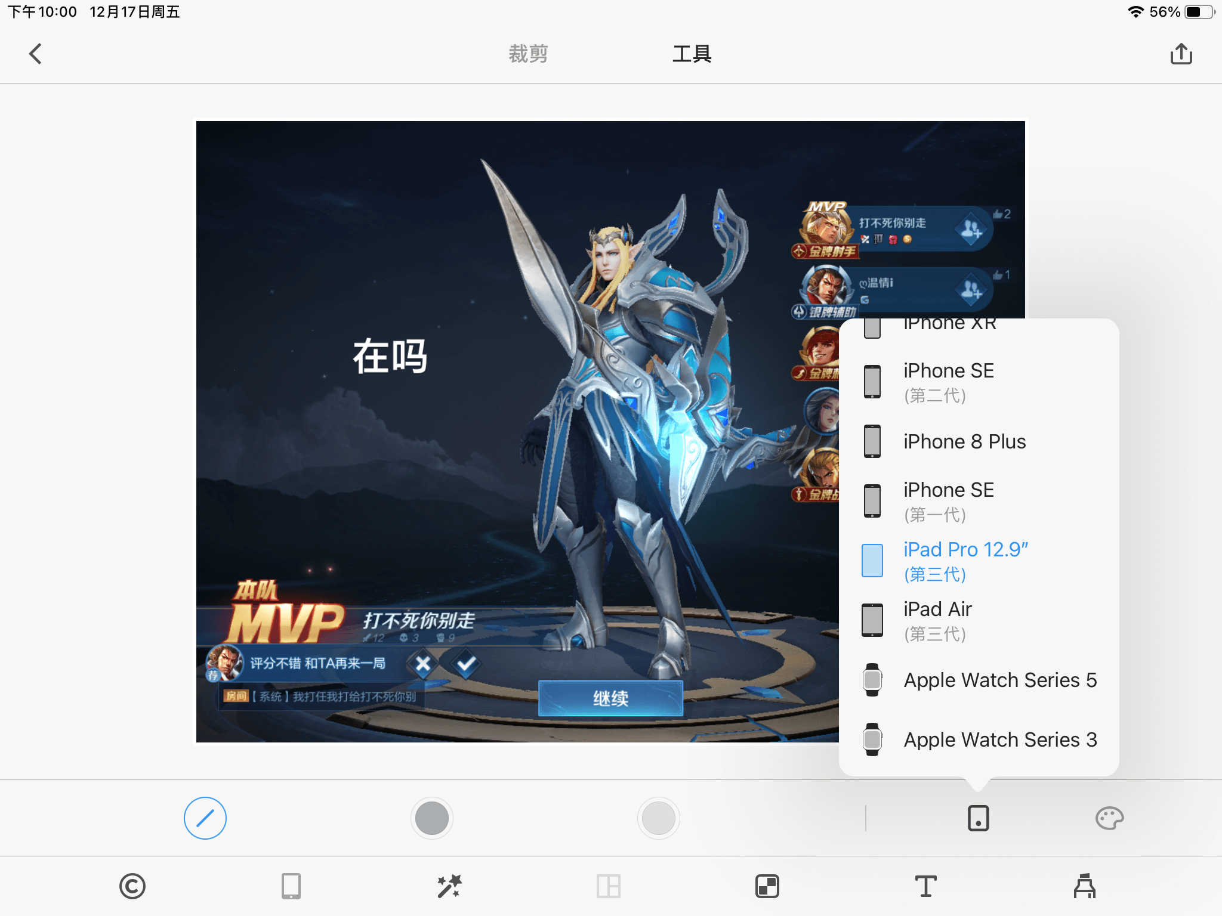Adjust the gray circle slider control
This screenshot has width=1222, height=916.
tap(431, 817)
